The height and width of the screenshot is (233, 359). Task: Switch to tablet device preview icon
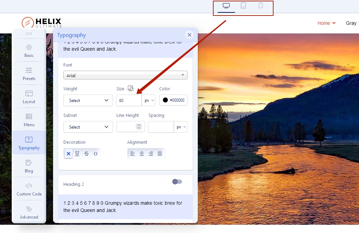(243, 6)
